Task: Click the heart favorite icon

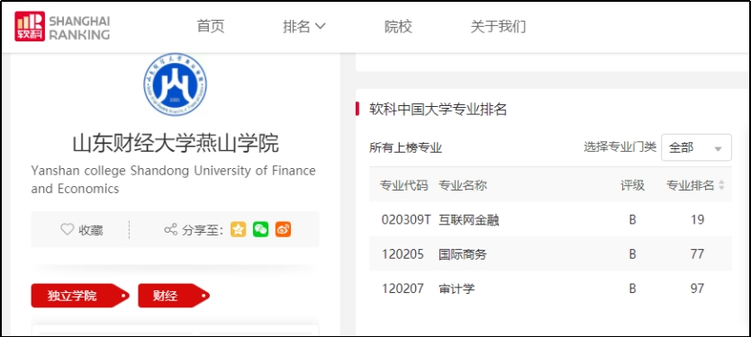Action: tap(67, 229)
